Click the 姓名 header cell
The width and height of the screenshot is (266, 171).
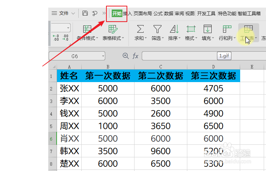click(69, 76)
